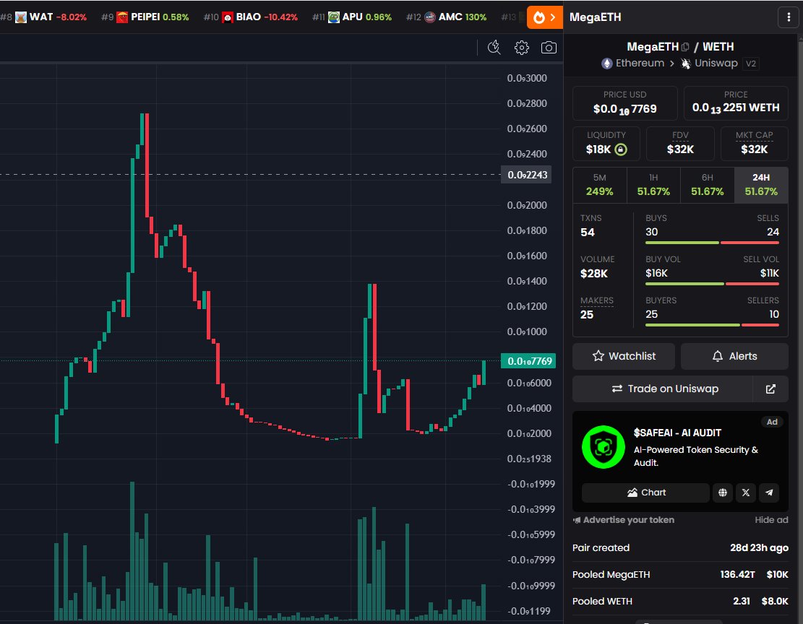Click the Uniswap unicorn logo
803x624 pixels.
click(x=686, y=64)
